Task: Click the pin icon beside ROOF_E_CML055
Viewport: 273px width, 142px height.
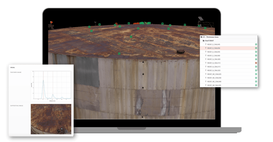Action: pos(205,52)
